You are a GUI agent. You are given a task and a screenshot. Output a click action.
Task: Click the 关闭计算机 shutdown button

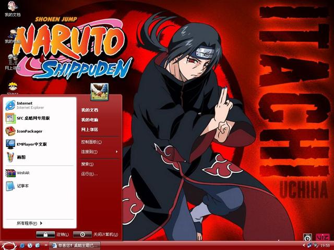point(96,234)
